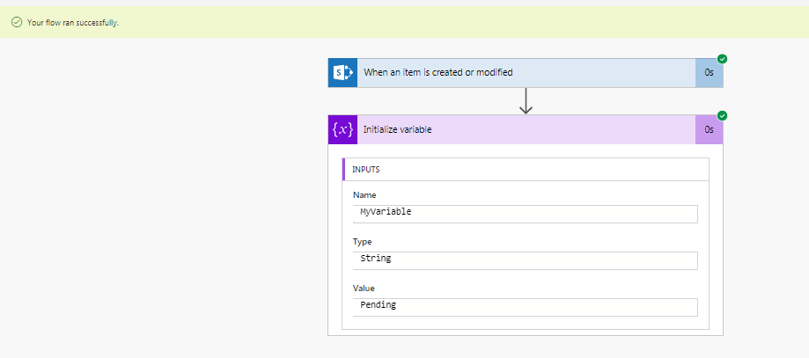Click the 0s duration badge on Initialize variable

pos(710,129)
